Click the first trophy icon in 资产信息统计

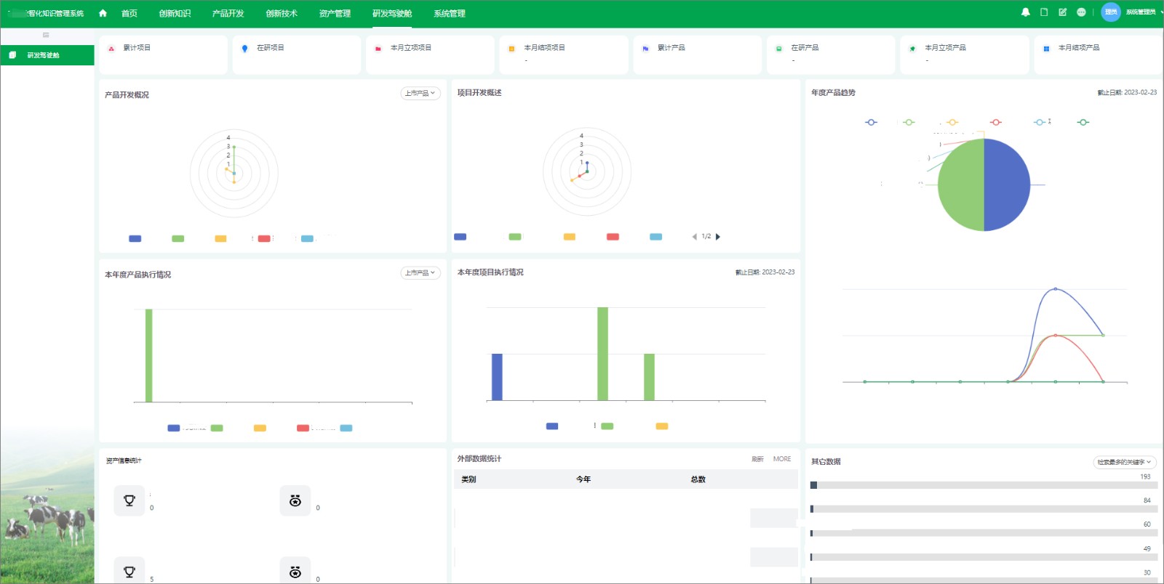[x=129, y=500]
